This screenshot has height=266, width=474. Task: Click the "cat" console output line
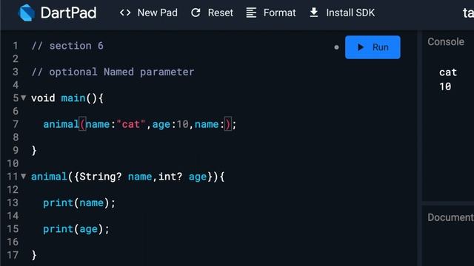pyautogui.click(x=448, y=72)
